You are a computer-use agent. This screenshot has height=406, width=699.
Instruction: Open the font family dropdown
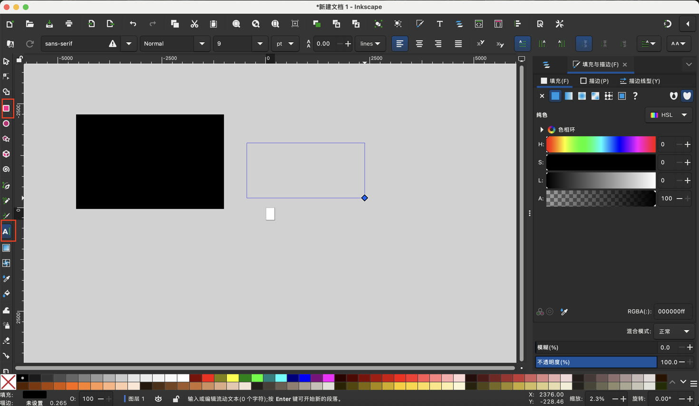click(128, 43)
